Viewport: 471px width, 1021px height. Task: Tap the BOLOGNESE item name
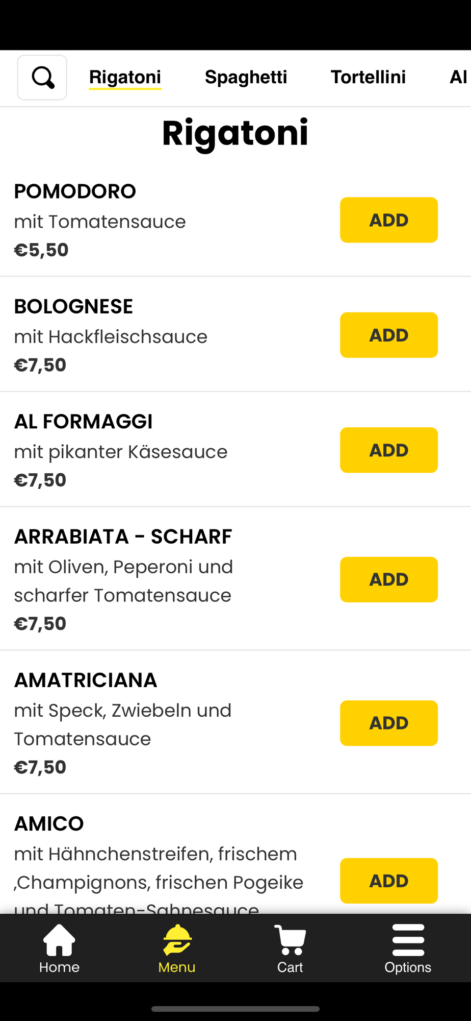[x=73, y=306]
